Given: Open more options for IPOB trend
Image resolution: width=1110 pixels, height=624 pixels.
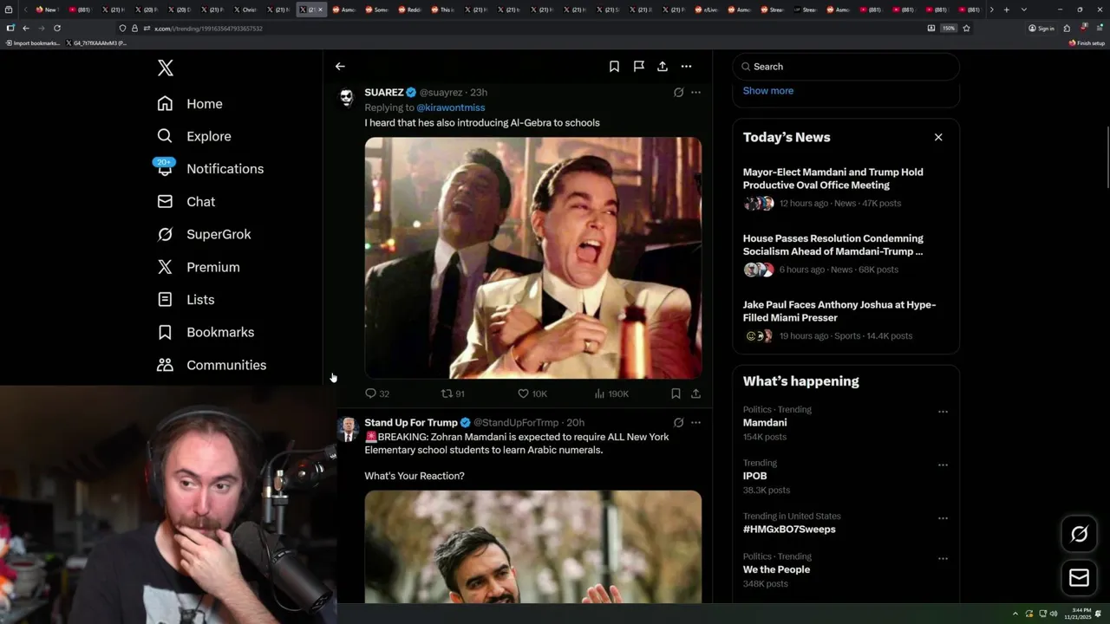Looking at the screenshot, I should [943, 465].
